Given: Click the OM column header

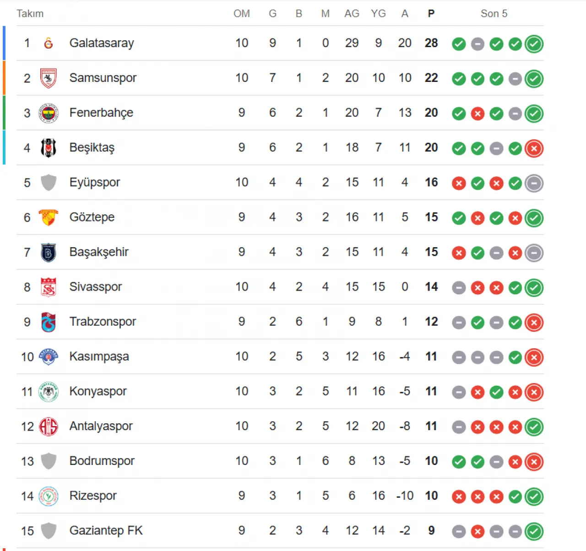Looking at the screenshot, I should (x=242, y=14).
